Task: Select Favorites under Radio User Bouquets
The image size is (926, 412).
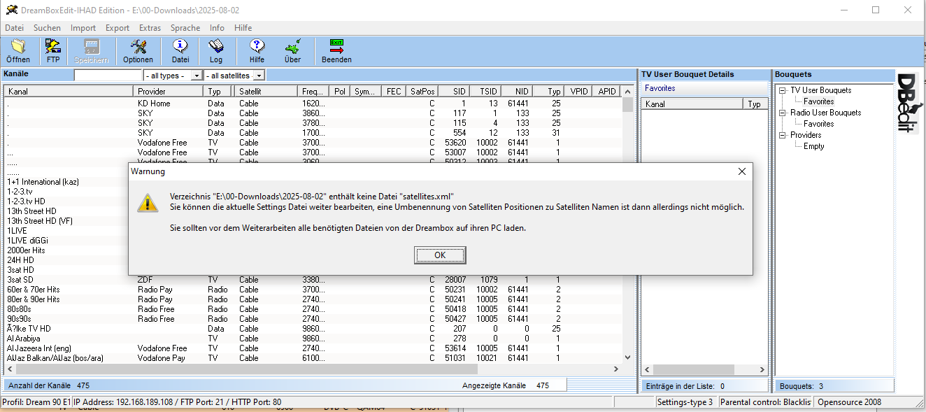Action: point(818,124)
